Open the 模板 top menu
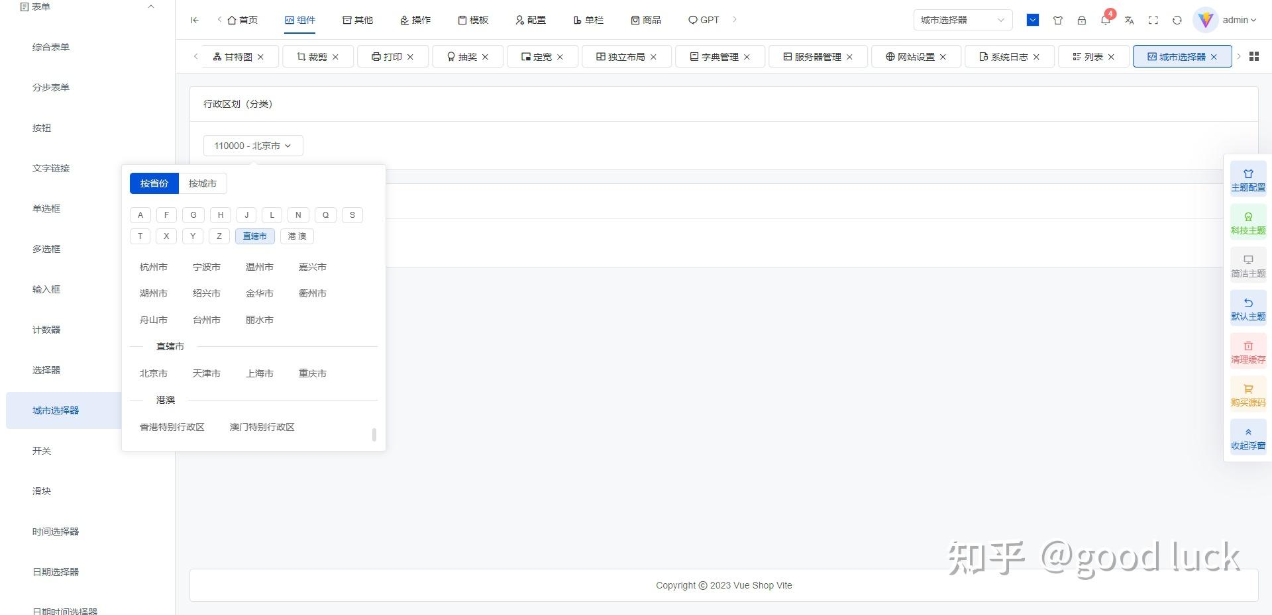 click(x=473, y=20)
